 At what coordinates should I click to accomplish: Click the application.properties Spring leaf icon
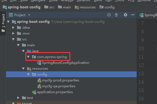[x=34, y=92]
